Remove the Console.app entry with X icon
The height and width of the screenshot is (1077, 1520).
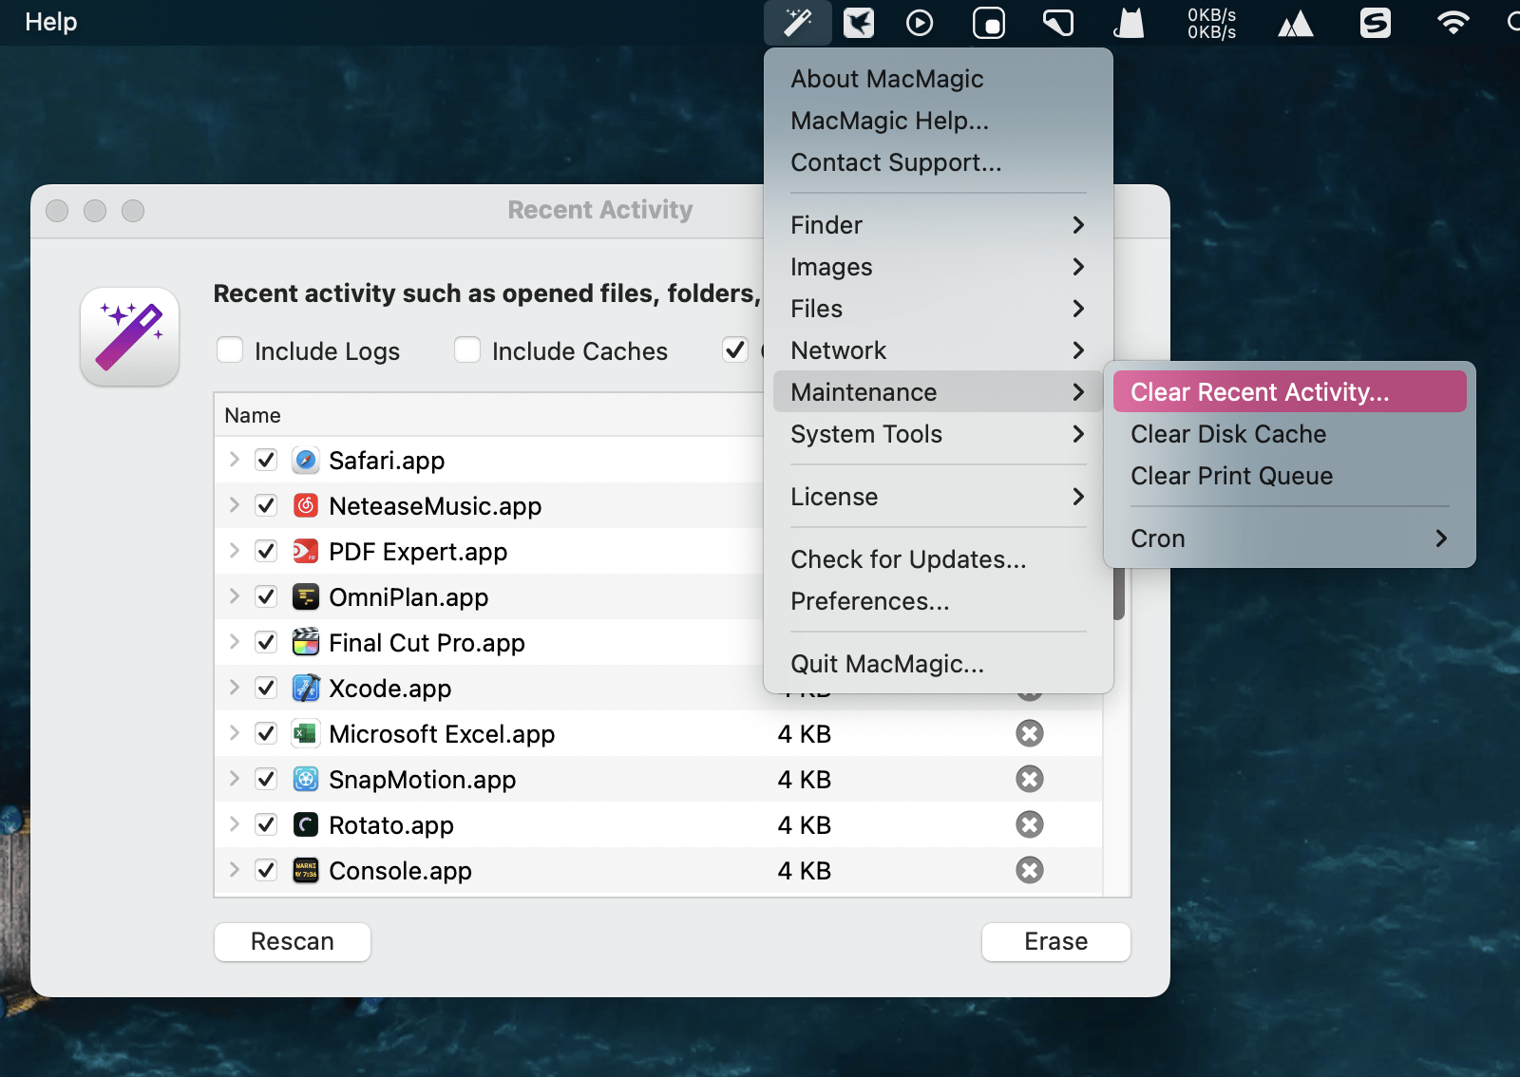click(x=1029, y=871)
